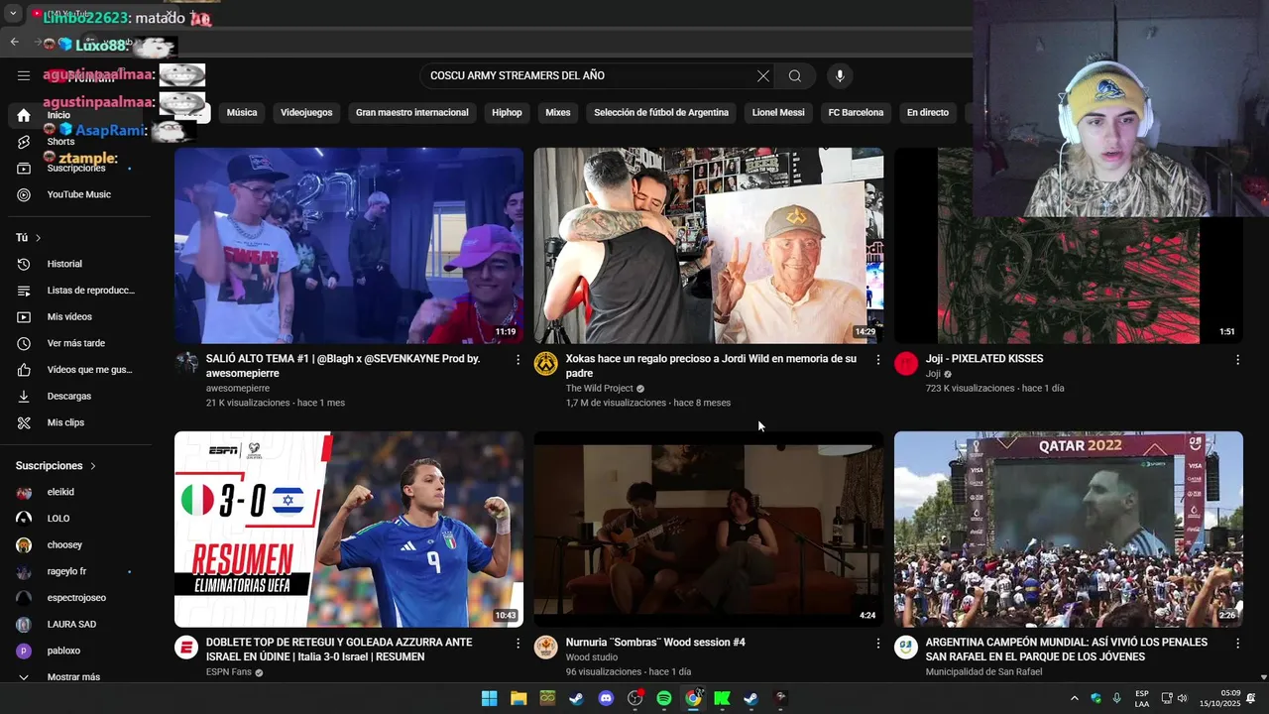Play the Italia 3-0 Israel RESUMEN thumbnail
This screenshot has width=1269, height=714.
(349, 529)
